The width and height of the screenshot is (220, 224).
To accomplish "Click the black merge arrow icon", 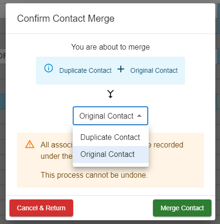I will click(x=110, y=94).
